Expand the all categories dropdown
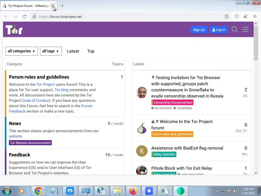Image resolution: width=261 pixels, height=196 pixels. click(22, 51)
